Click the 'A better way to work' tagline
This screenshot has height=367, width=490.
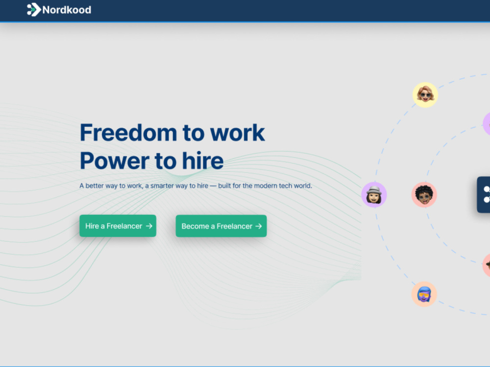point(196,185)
